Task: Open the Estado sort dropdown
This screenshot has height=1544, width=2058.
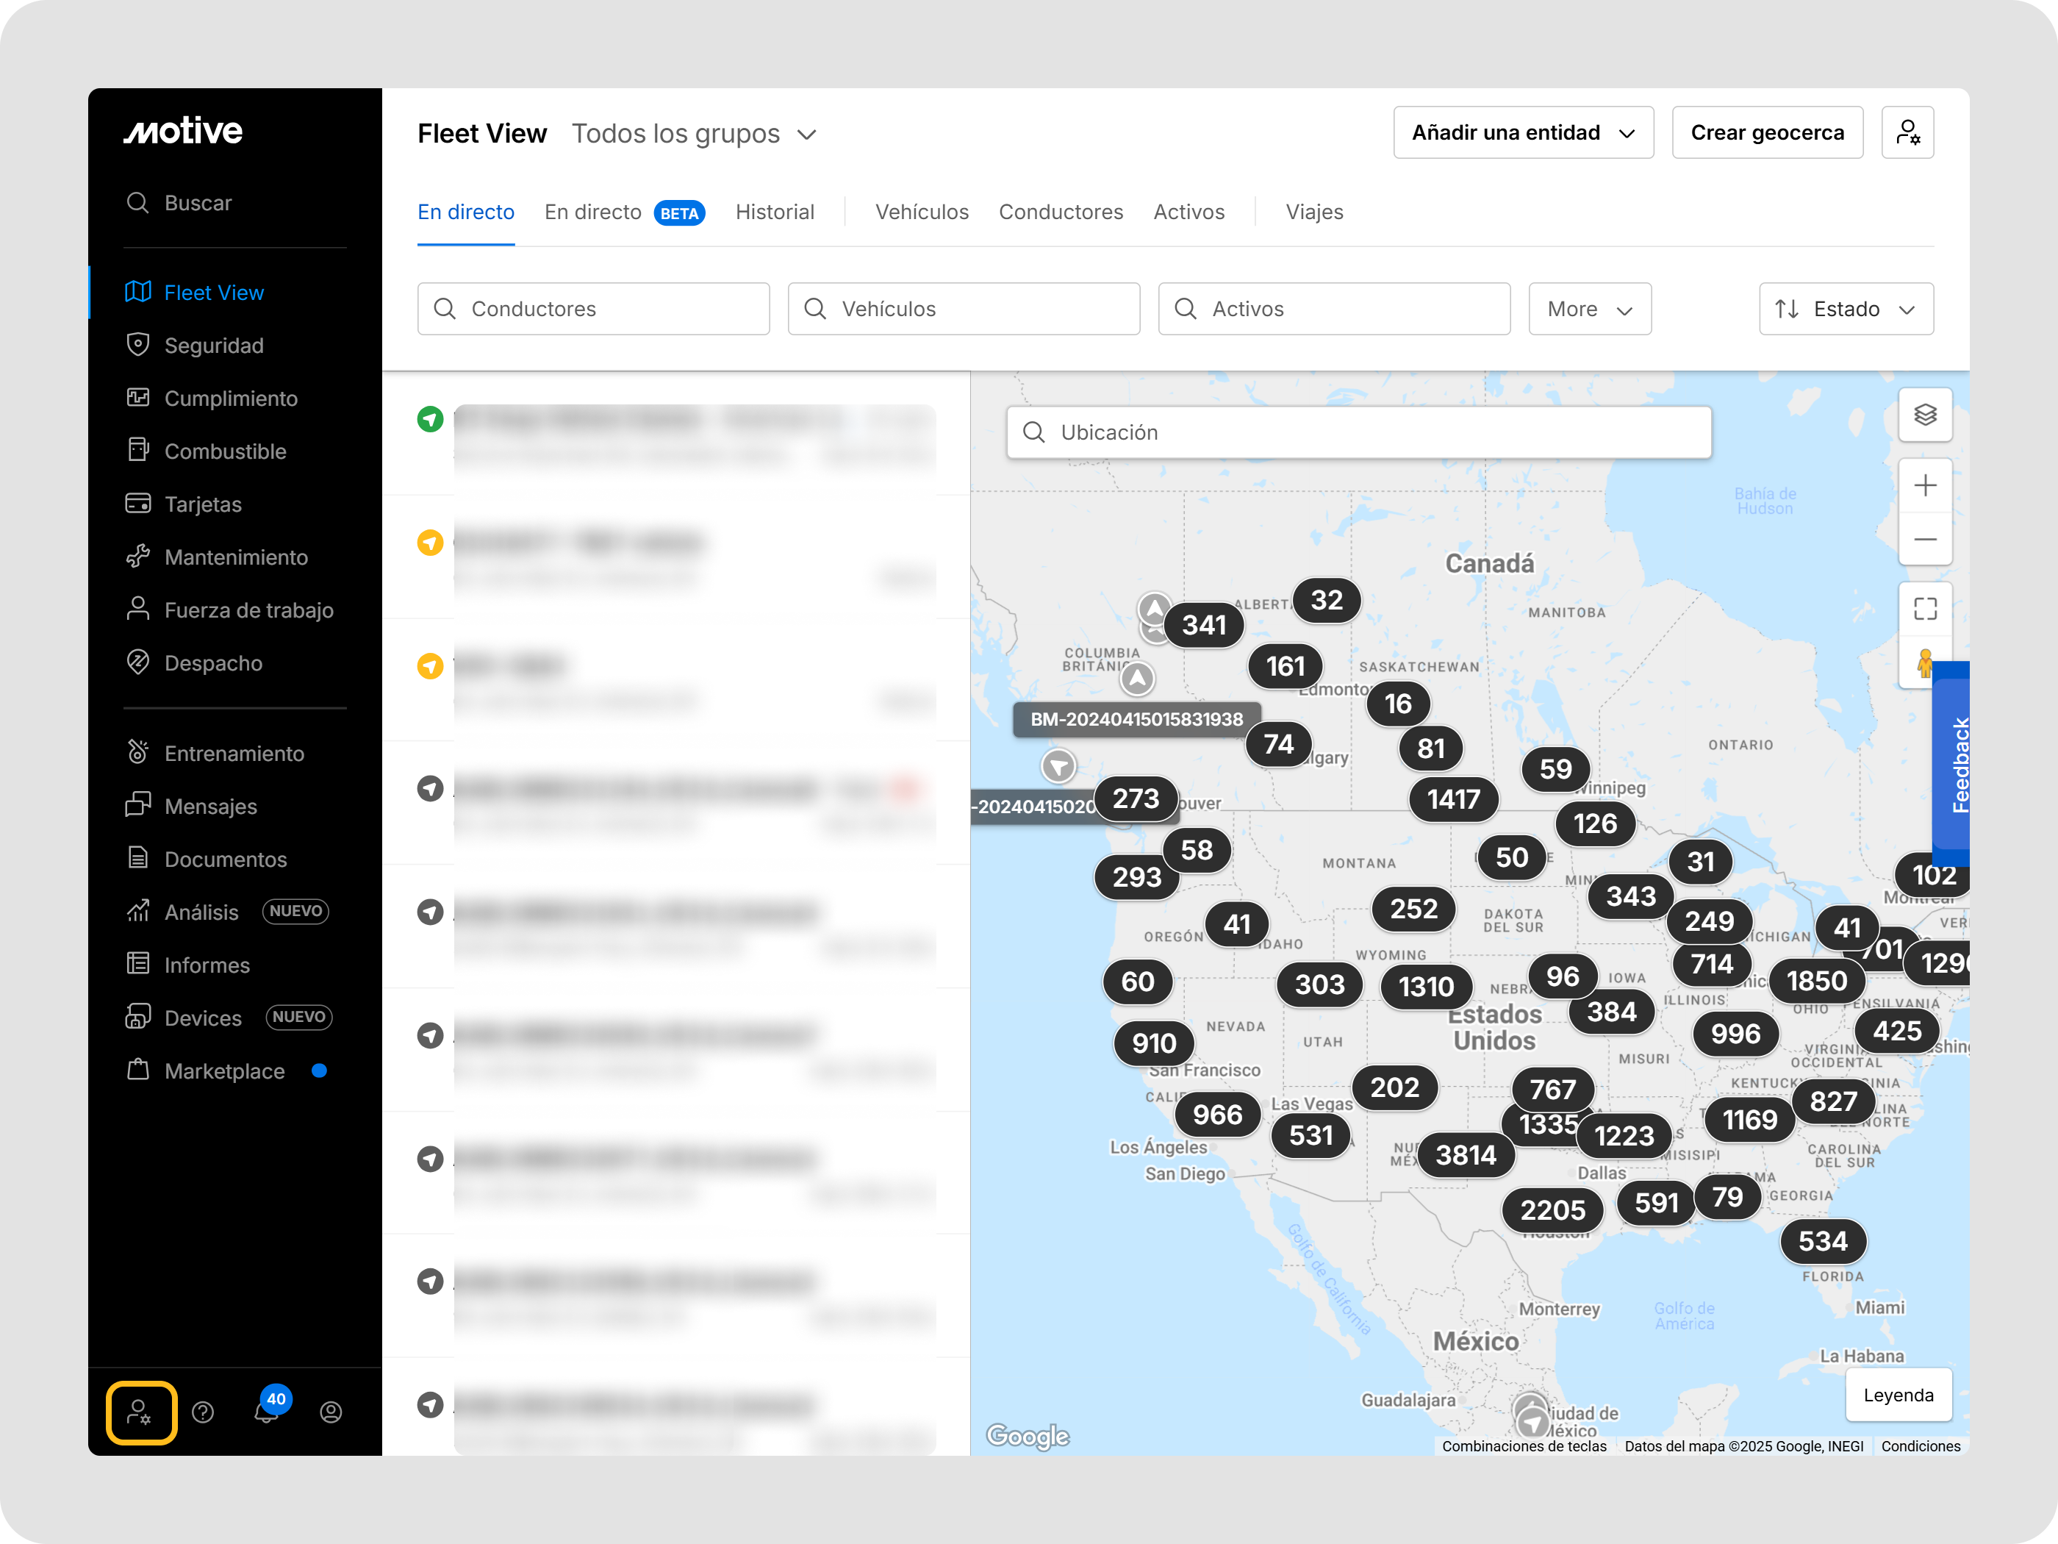Action: (1845, 309)
